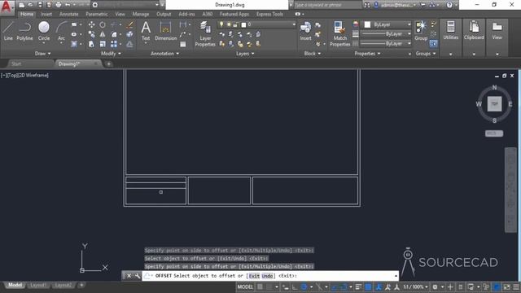
Task: Expand the Properties panel
Action: (367, 54)
